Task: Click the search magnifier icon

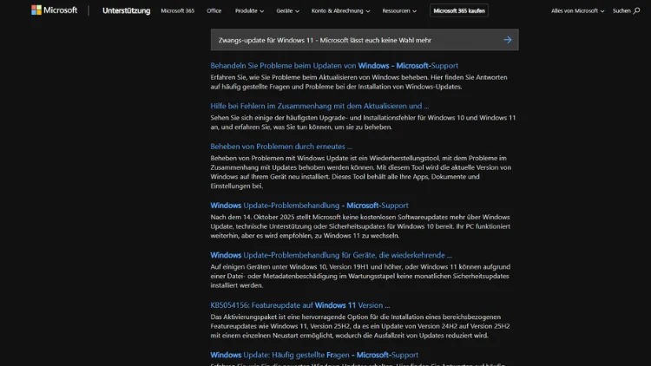Action: coord(636,10)
